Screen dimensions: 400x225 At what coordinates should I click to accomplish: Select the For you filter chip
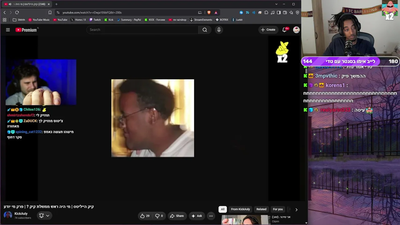[x=278, y=209]
